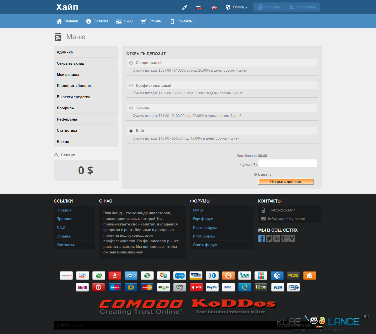Choose the Профисиональный plan radio button
Screen dimensions: 376x334
coord(131,86)
